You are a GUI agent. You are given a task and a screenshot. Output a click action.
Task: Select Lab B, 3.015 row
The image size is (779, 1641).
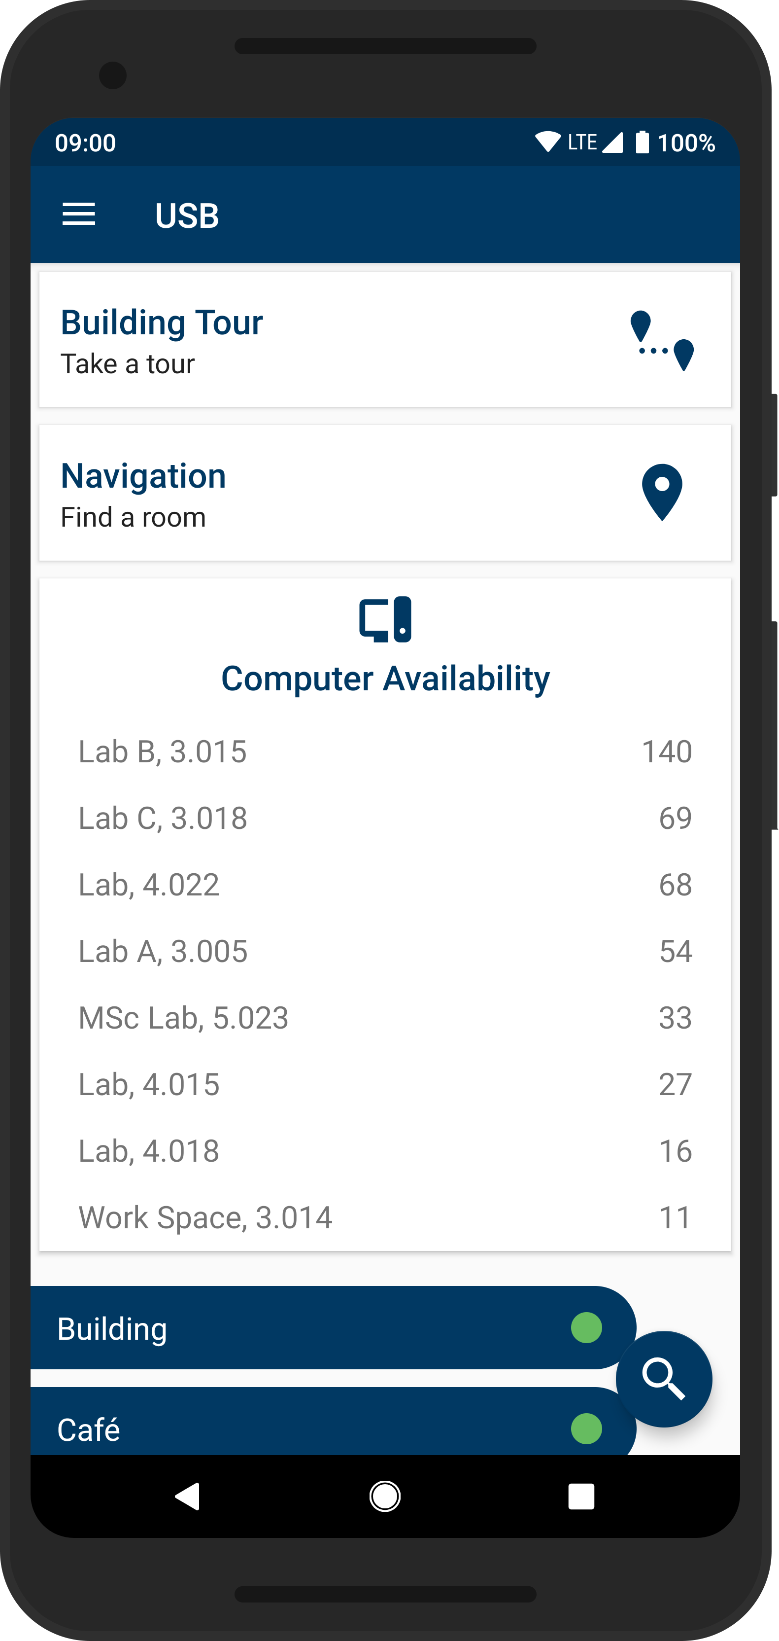pyautogui.click(x=385, y=751)
